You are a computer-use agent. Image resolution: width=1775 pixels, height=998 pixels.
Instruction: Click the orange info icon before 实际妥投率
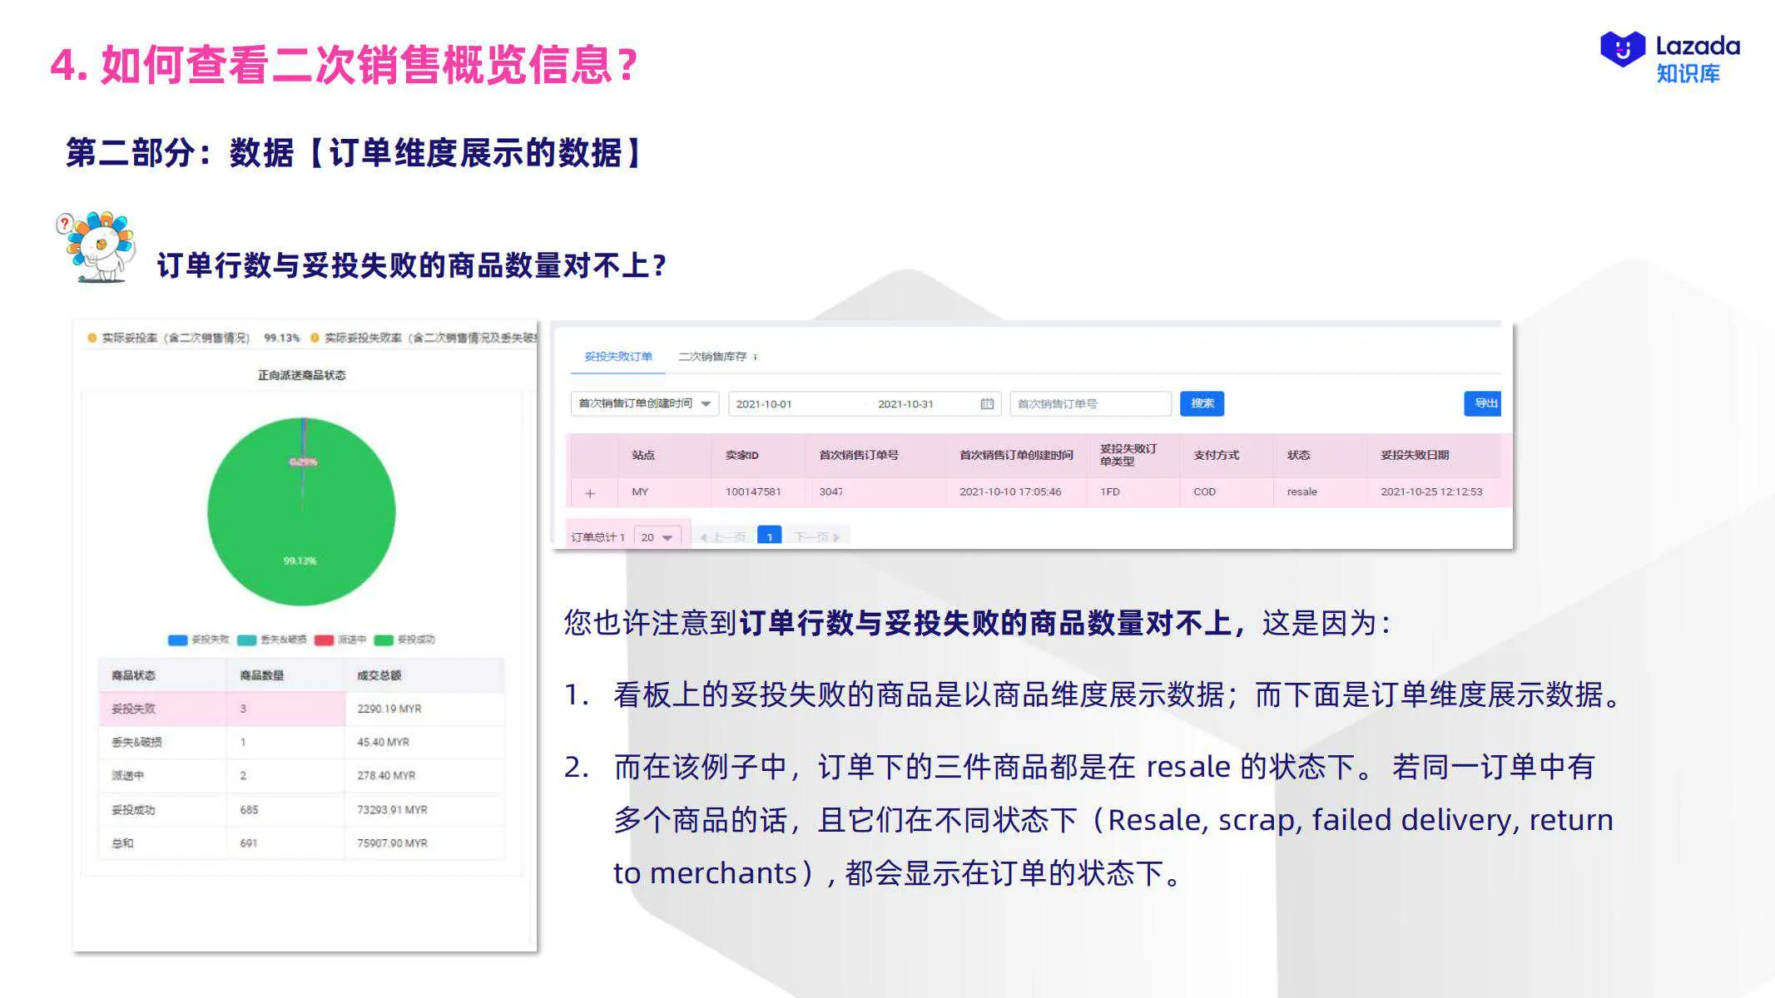click(92, 338)
